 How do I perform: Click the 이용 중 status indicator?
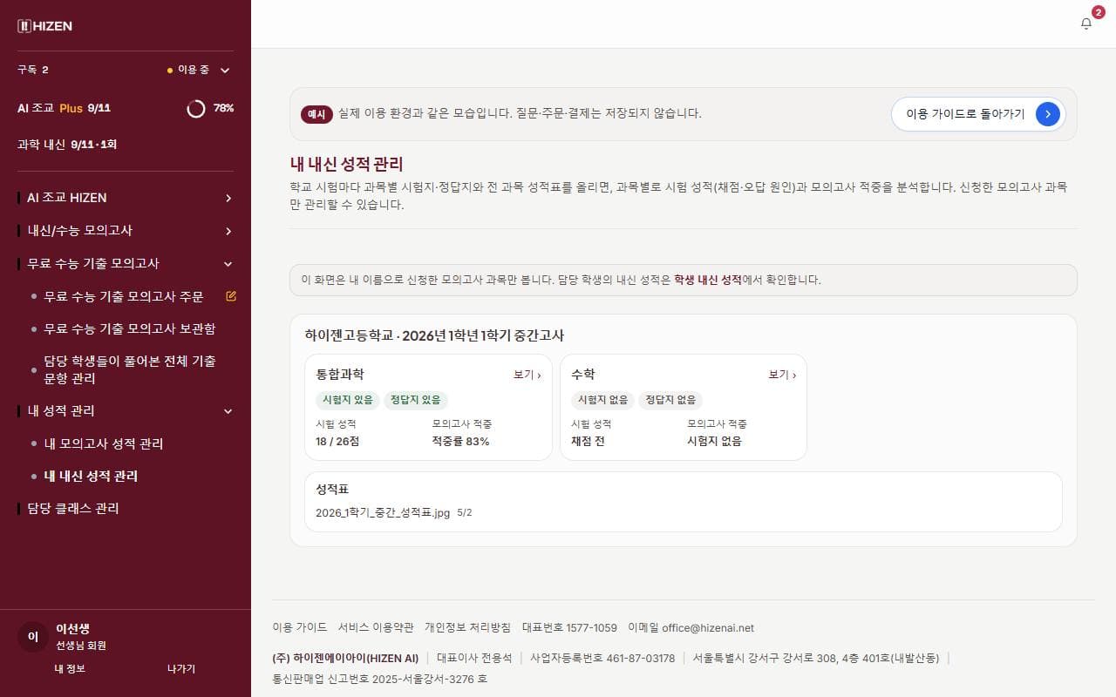click(188, 70)
